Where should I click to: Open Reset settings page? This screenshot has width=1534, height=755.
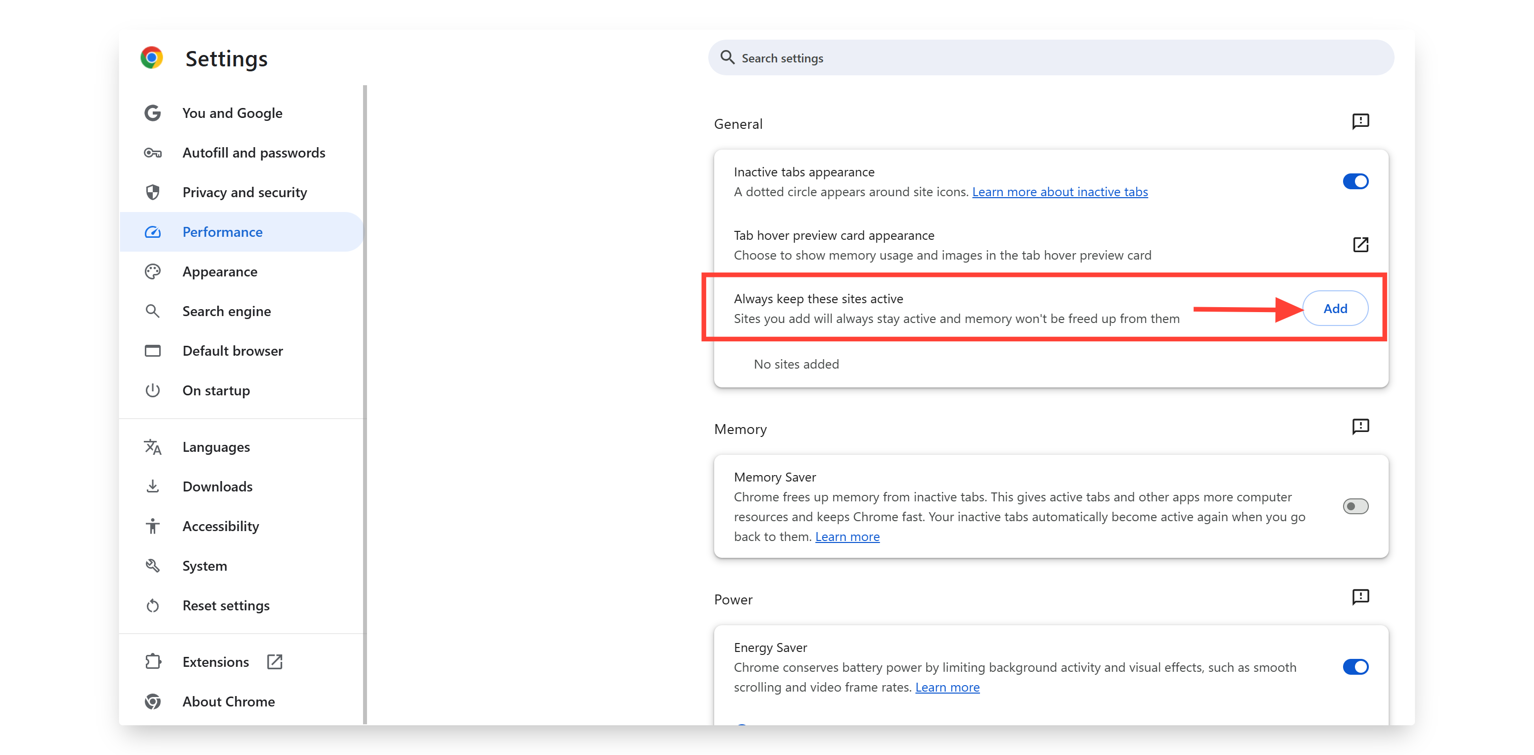click(x=241, y=606)
